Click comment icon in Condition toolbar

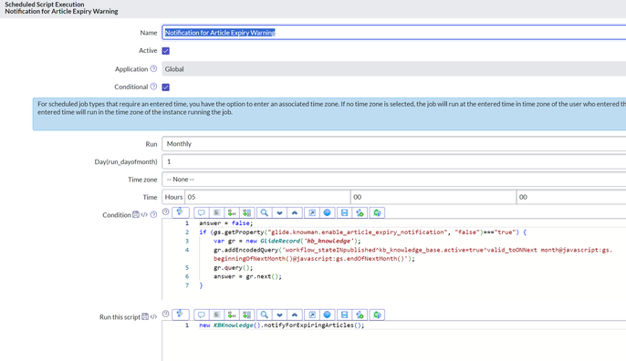(201, 213)
